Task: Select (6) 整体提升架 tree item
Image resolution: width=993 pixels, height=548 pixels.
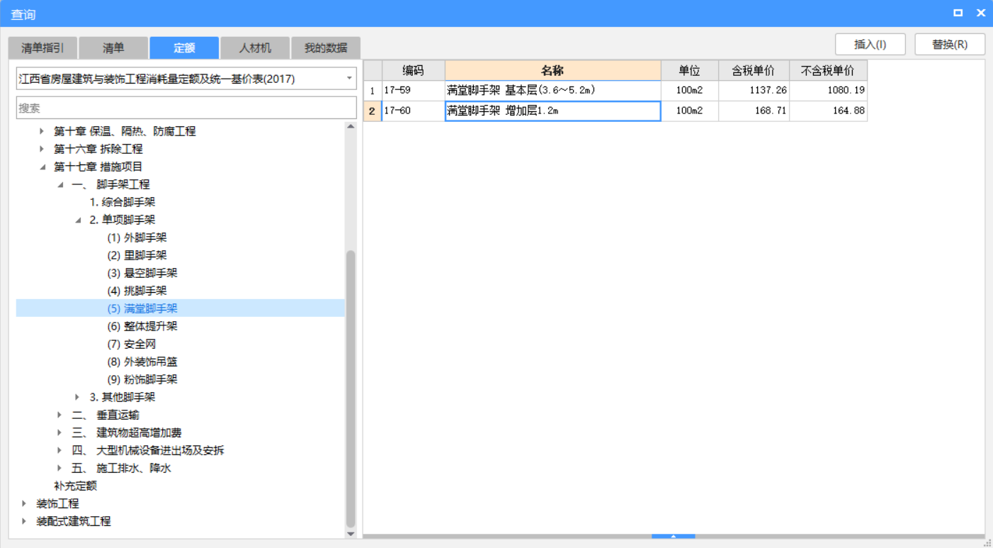Action: (142, 326)
